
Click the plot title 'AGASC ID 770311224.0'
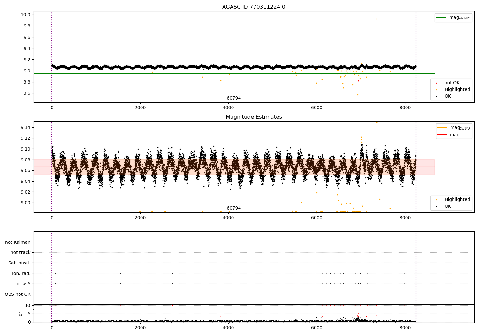click(x=254, y=7)
